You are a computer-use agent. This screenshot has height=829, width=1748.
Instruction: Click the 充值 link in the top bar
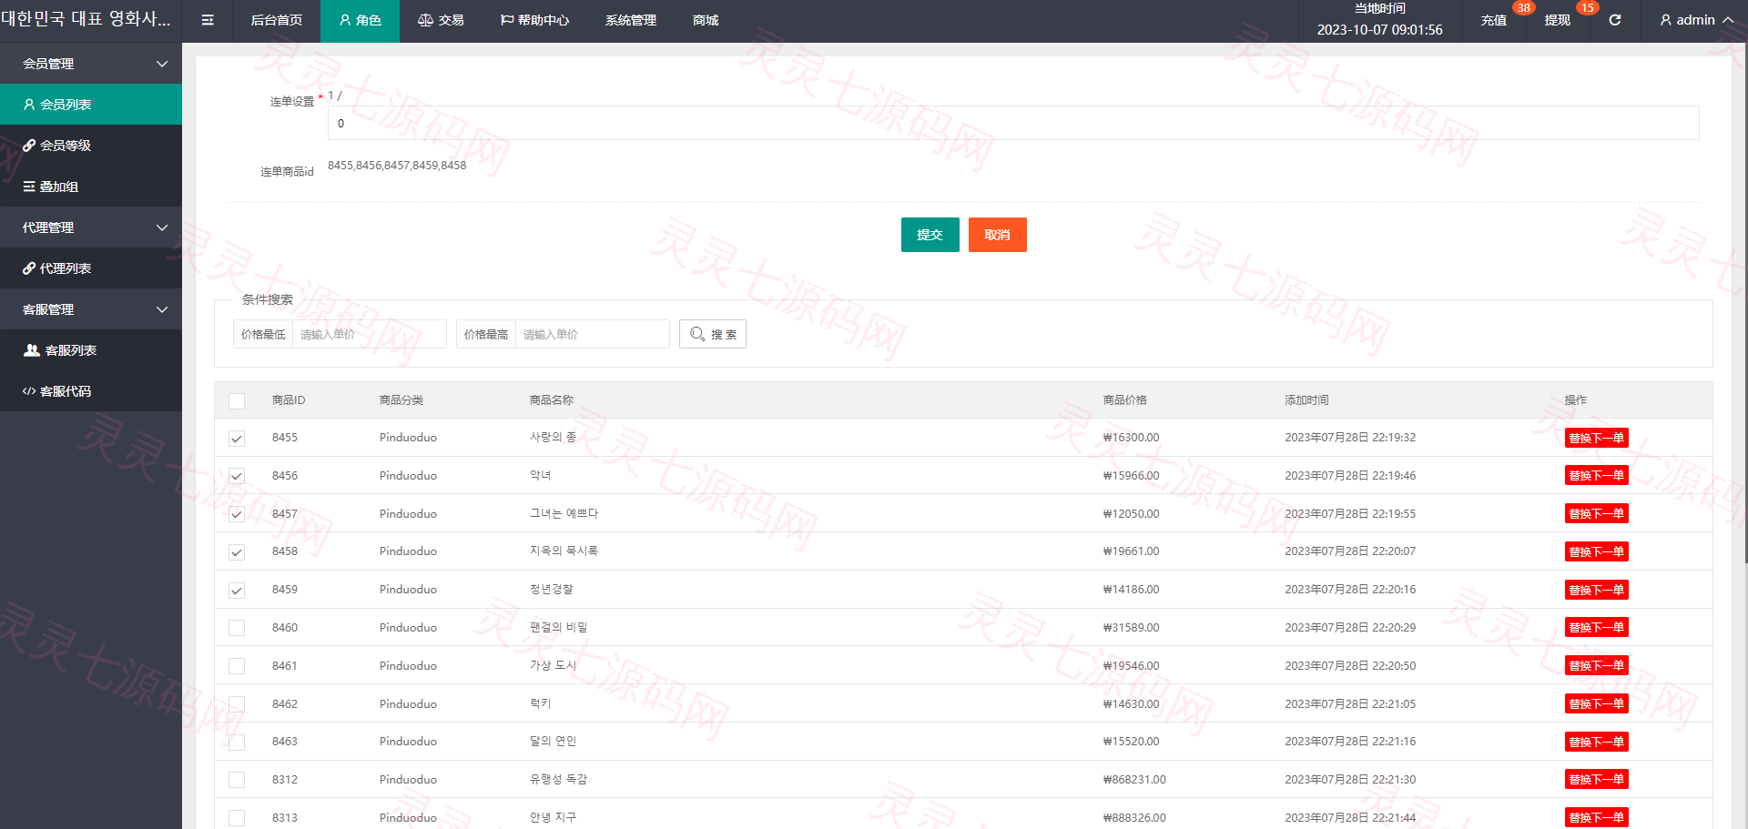[x=1493, y=20]
